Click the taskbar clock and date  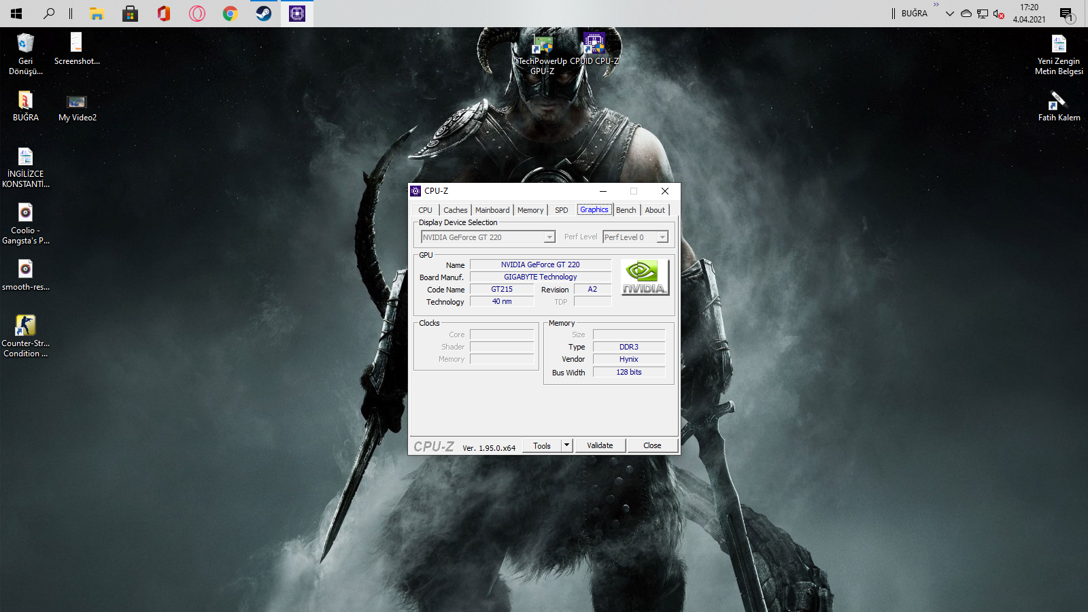1029,14
